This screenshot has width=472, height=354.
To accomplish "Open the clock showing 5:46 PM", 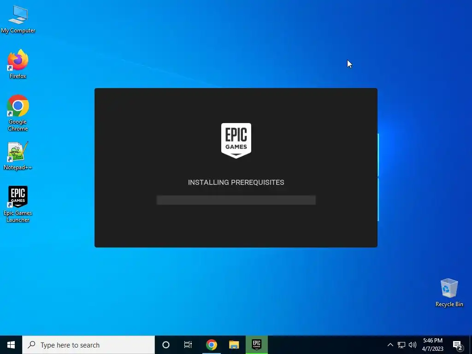I will [x=432, y=345].
